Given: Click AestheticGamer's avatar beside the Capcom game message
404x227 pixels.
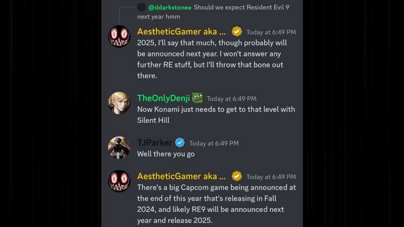Looking at the screenshot, I should 119,181.
